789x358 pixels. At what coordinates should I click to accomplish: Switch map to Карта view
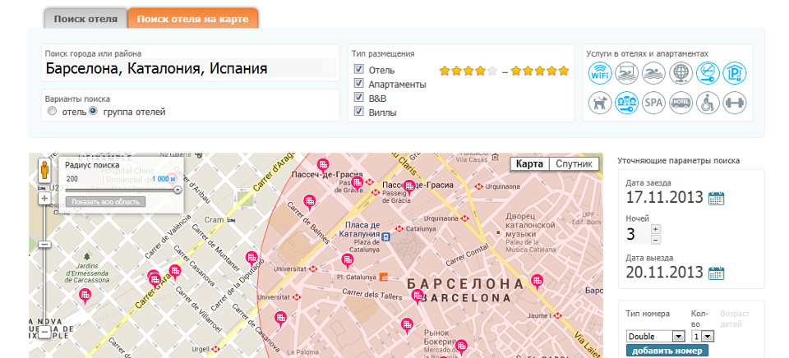point(529,164)
